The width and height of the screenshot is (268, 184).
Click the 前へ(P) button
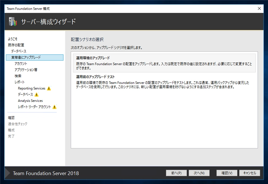[176, 173]
